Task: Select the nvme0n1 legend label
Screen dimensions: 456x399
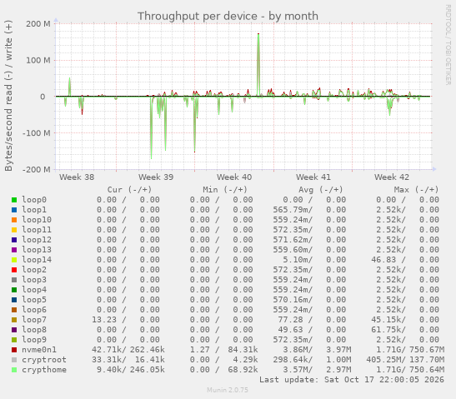Action: tap(39, 350)
